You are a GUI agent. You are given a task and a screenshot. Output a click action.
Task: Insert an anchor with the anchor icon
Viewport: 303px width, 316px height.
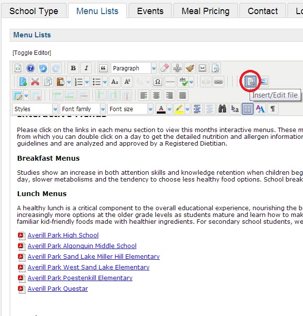tap(177, 68)
